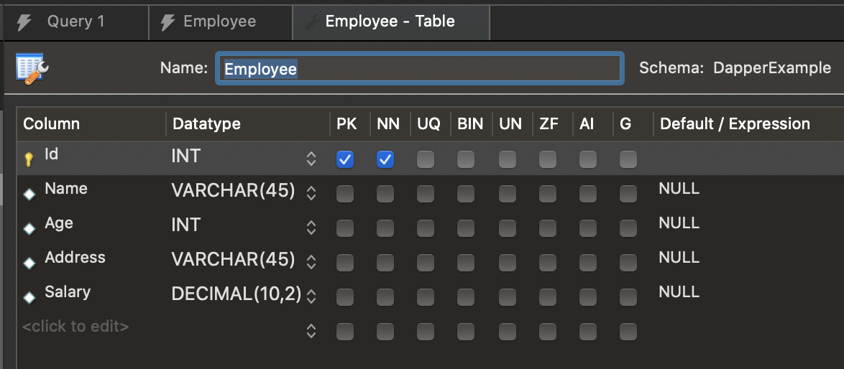Click the diamond icon beside Name column
Image resolution: width=844 pixels, height=369 pixels.
(29, 194)
